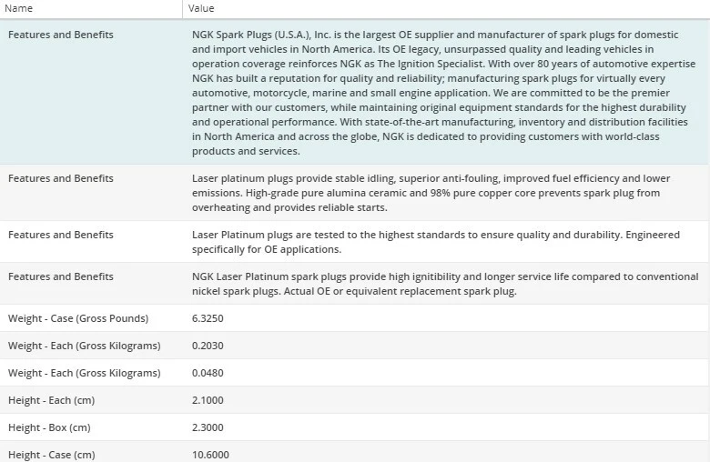Click the 'tested to the highest standards' description

pos(436,242)
